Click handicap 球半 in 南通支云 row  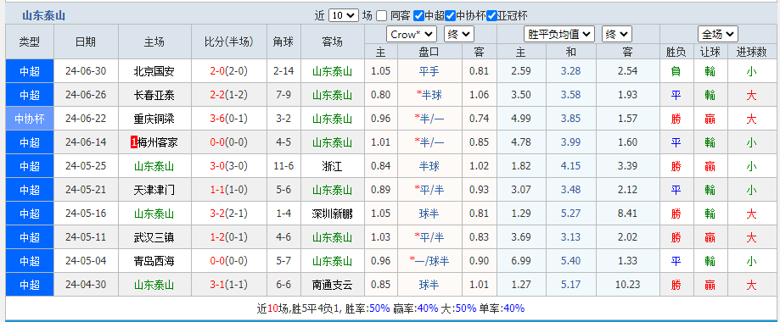pos(429,285)
